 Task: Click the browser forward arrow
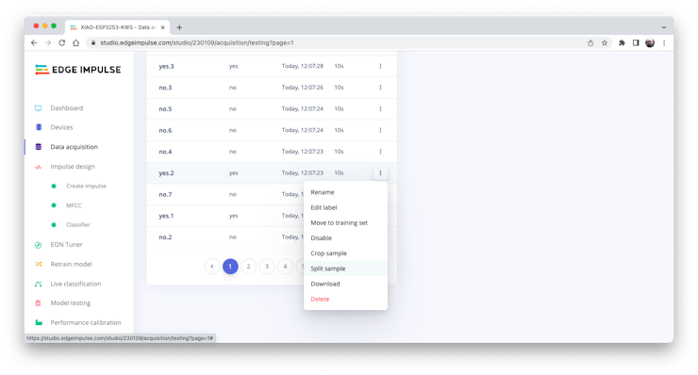coord(47,42)
